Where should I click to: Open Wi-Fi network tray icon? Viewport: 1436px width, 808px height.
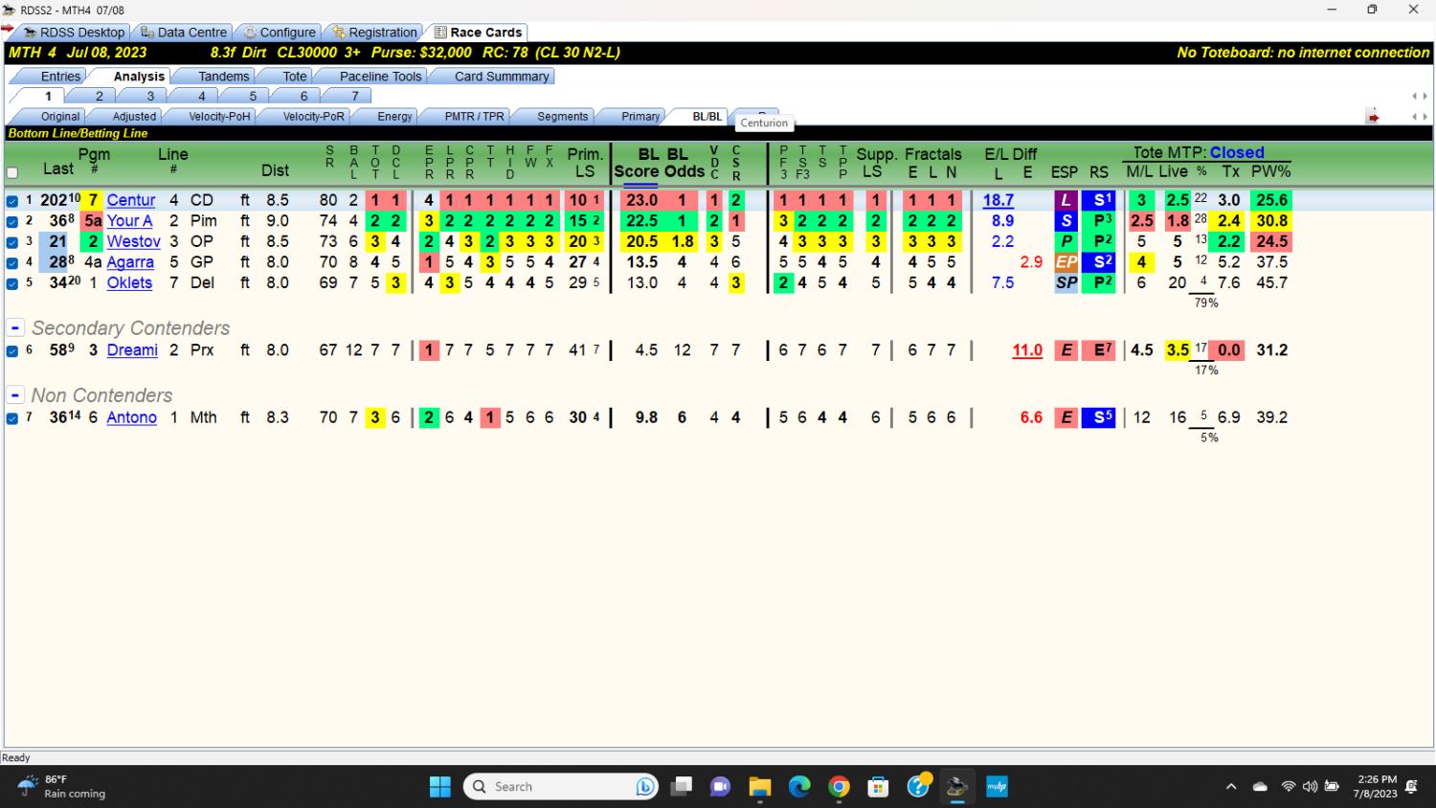pyautogui.click(x=1289, y=787)
